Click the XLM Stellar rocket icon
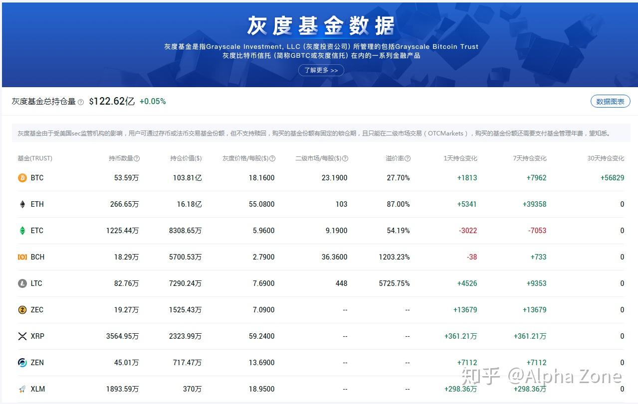638x404 pixels. pos(22,389)
